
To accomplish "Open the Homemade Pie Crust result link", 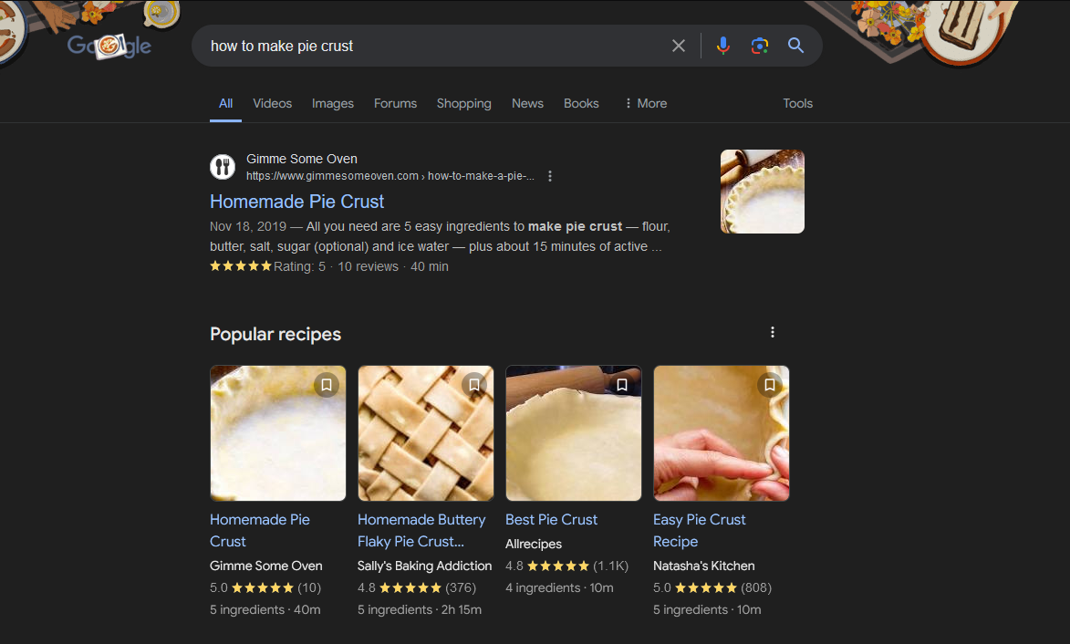I will pyautogui.click(x=297, y=202).
